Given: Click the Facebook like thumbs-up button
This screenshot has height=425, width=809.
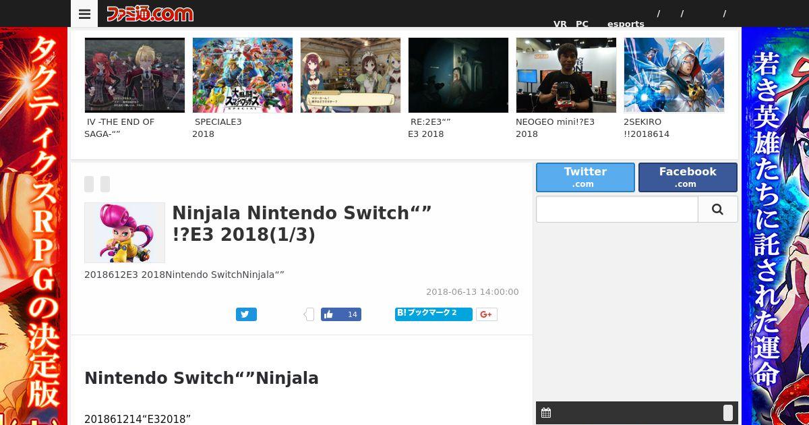Looking at the screenshot, I should [x=329, y=314].
